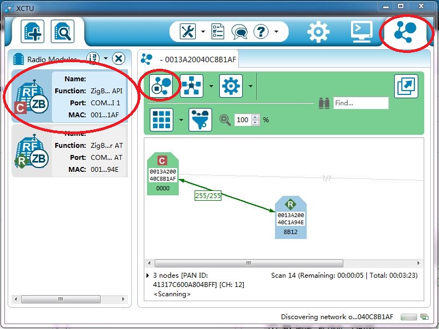Switch to Network working mode
Screen dimensions: 439x329
click(405, 32)
